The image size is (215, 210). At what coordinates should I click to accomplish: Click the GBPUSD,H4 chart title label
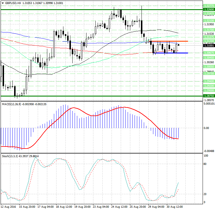(x=12, y=3)
